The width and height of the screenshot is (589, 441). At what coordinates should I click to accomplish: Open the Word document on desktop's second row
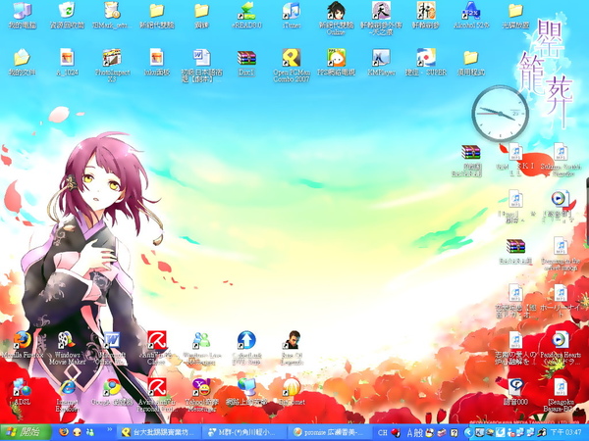(201, 66)
